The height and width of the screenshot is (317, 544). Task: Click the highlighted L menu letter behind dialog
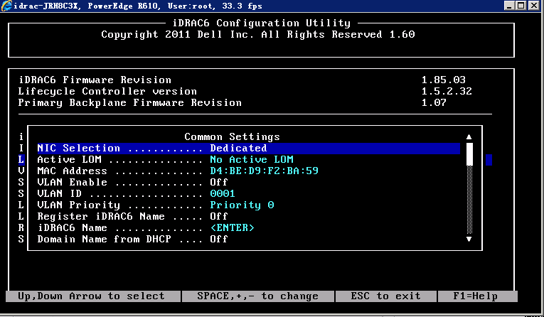point(21,159)
